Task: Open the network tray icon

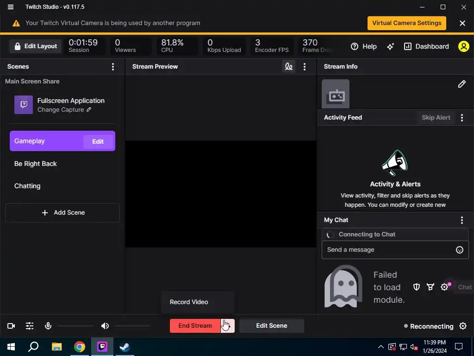Action: pos(403,347)
